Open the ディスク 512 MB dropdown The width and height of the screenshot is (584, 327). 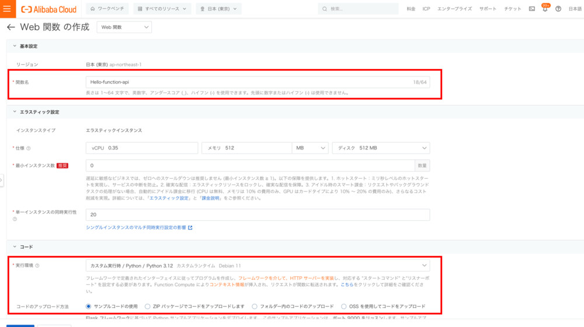[381, 148]
